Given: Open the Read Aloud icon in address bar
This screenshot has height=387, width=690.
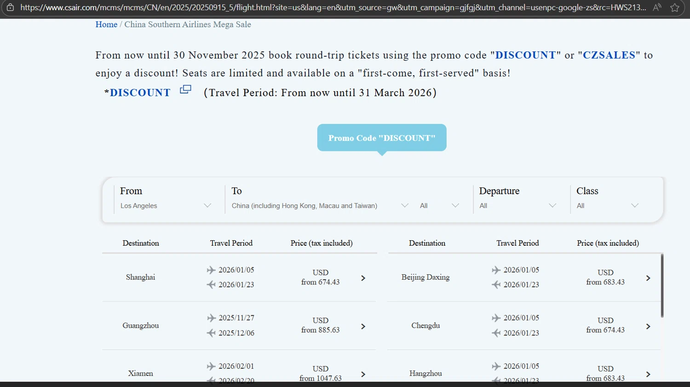Looking at the screenshot, I should [657, 7].
